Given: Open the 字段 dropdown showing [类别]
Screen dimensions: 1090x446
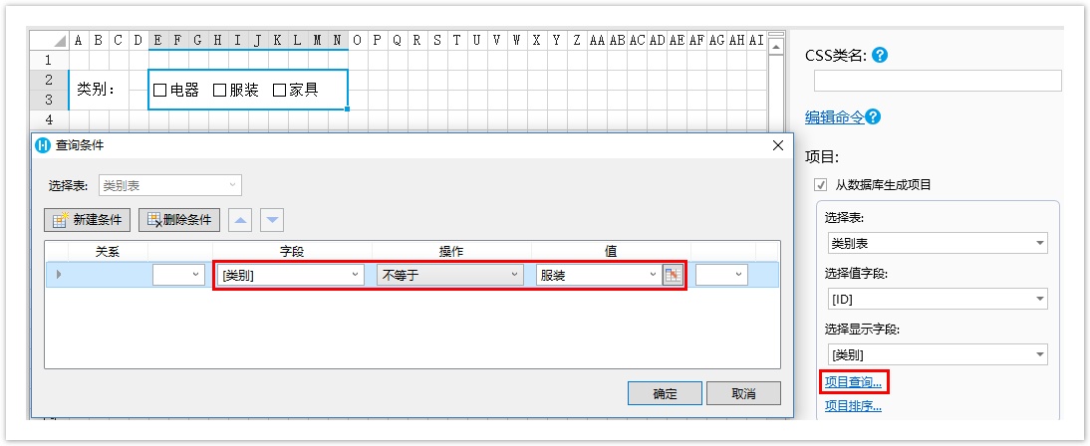Looking at the screenshot, I should [x=290, y=275].
